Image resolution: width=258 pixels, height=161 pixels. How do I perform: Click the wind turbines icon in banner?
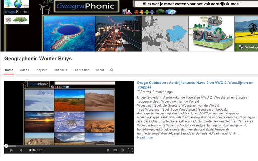(45, 9)
